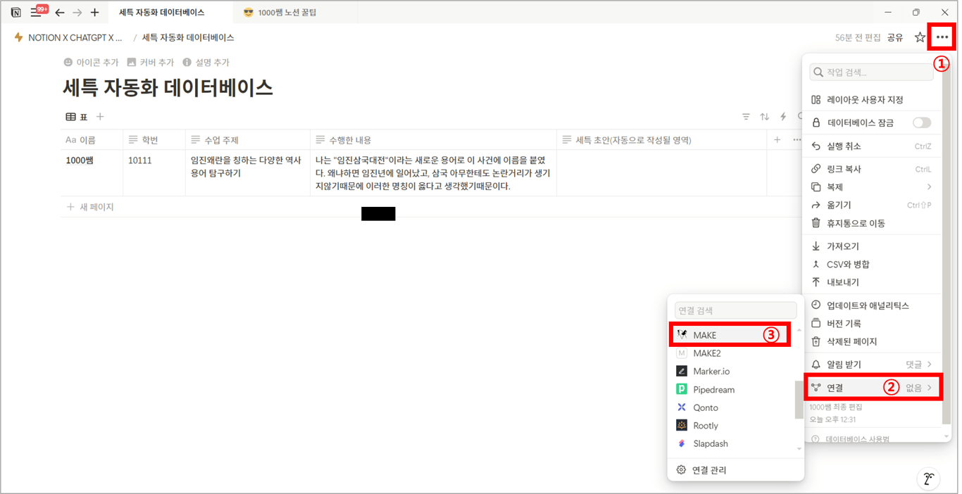This screenshot has height=494, width=962.
Task: Select the MAKE2 connection
Action: click(x=731, y=353)
